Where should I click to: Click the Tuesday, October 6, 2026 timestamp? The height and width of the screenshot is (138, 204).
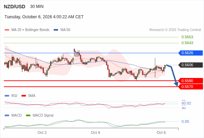[x=44, y=17]
